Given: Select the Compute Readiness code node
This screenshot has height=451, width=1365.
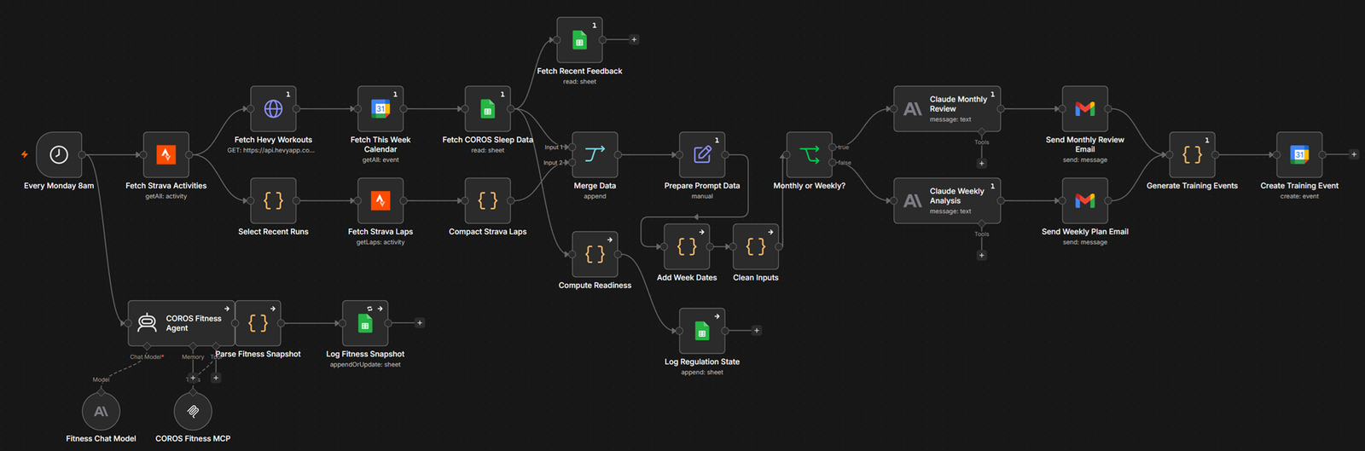Looking at the screenshot, I should (595, 254).
